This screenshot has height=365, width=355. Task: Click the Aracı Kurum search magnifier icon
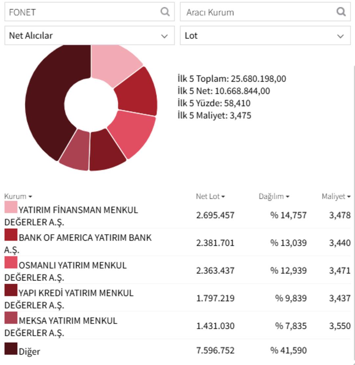click(x=341, y=12)
